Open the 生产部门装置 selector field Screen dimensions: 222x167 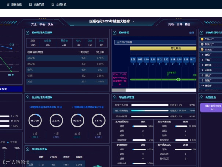(x=155, y=42)
